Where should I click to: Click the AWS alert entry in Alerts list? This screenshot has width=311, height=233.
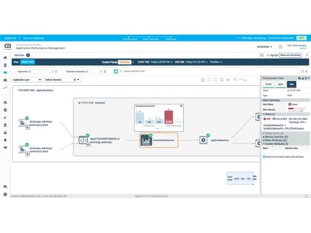[286, 124]
